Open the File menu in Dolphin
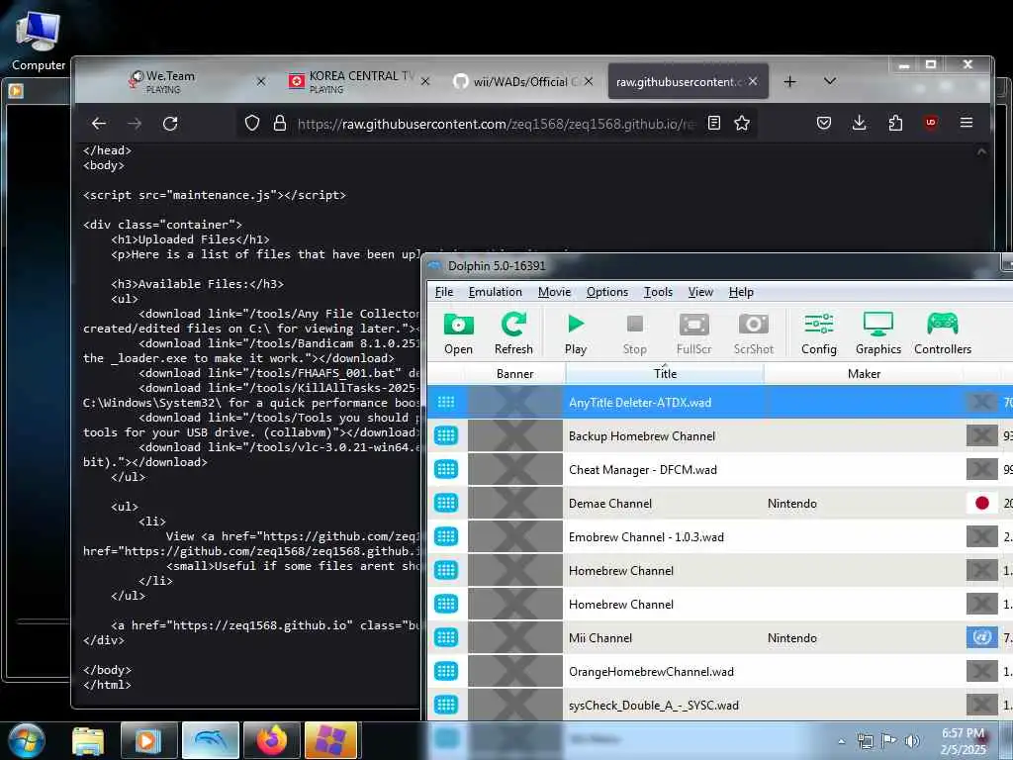 pyautogui.click(x=444, y=292)
